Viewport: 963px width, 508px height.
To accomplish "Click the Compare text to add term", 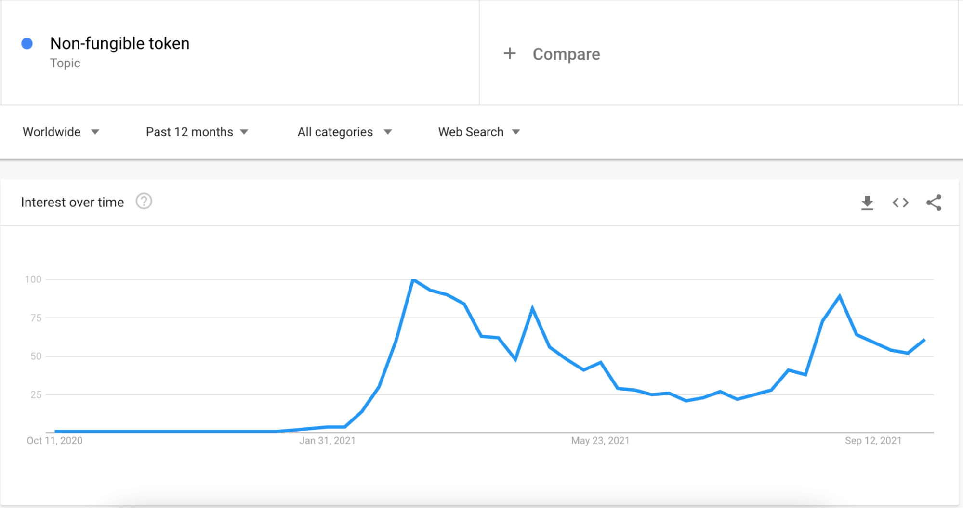I will (567, 54).
